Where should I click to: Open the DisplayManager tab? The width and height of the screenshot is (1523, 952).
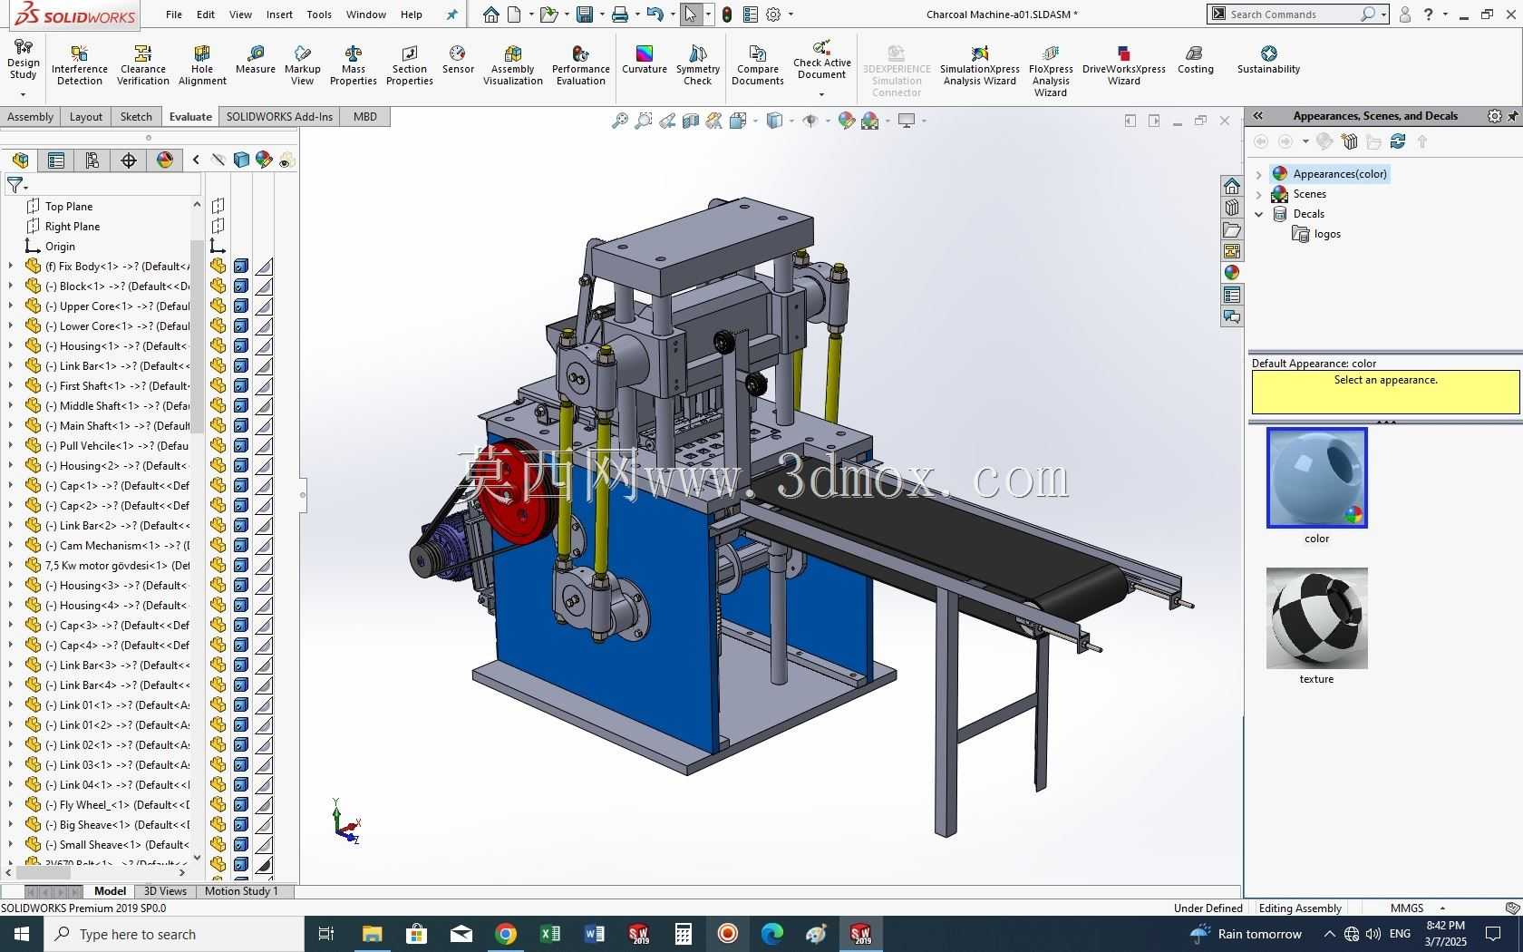coord(165,160)
